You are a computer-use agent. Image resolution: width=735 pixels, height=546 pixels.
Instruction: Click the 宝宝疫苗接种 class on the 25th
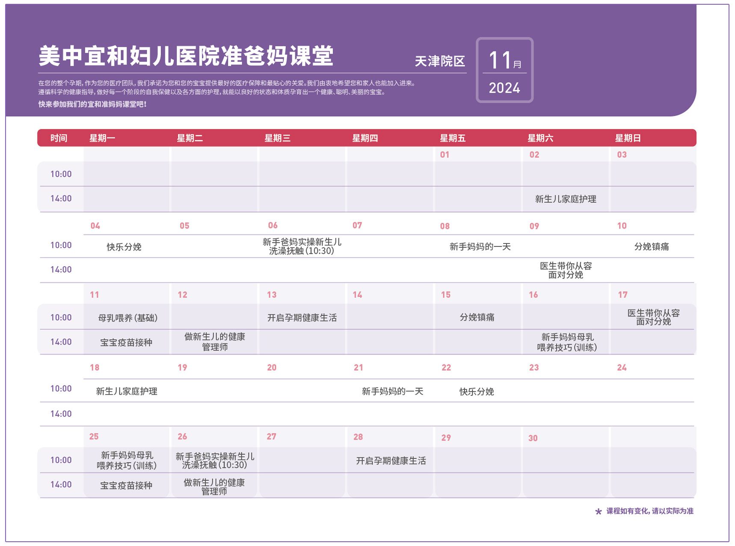click(126, 485)
